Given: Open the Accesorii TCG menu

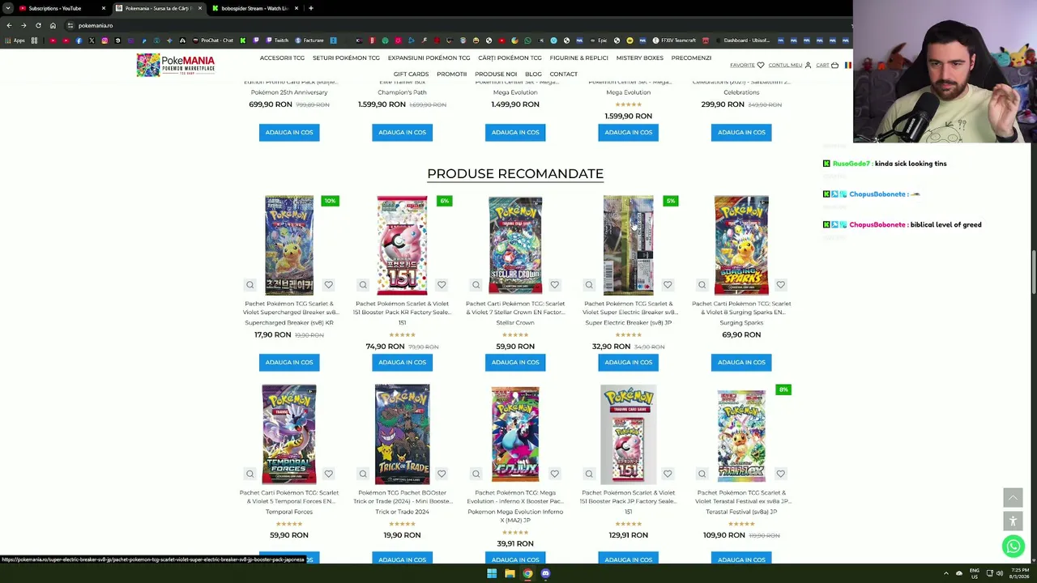Looking at the screenshot, I should 282,58.
